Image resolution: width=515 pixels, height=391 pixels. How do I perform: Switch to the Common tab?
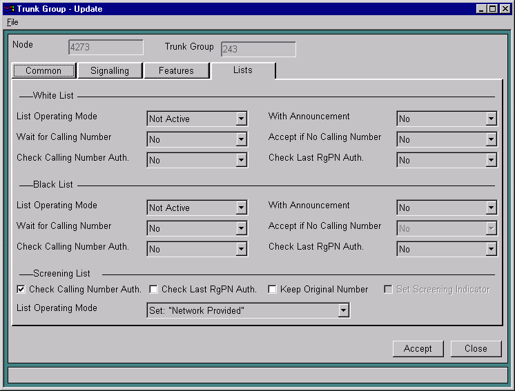coord(43,70)
